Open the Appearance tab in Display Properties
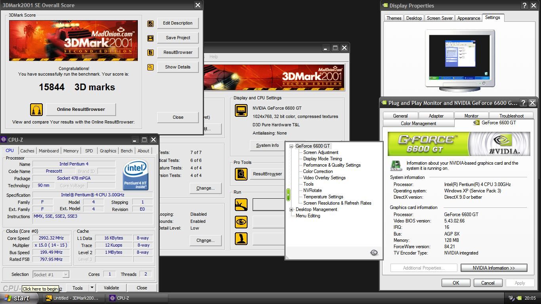This screenshot has width=541, height=304. pos(469,18)
